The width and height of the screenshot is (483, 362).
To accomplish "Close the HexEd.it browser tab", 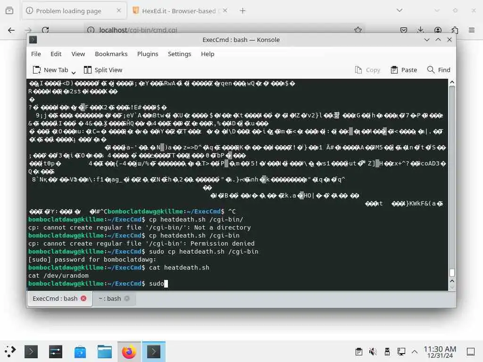I will pyautogui.click(x=225, y=10).
